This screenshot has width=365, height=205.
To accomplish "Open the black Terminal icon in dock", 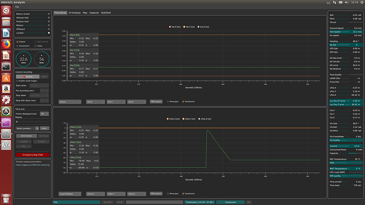I will point(6,67).
